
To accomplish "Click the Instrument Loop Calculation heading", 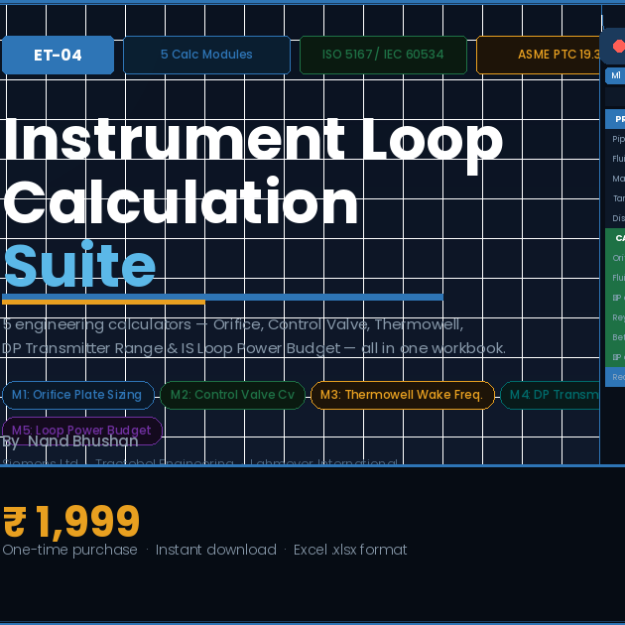I will click(x=253, y=172).
